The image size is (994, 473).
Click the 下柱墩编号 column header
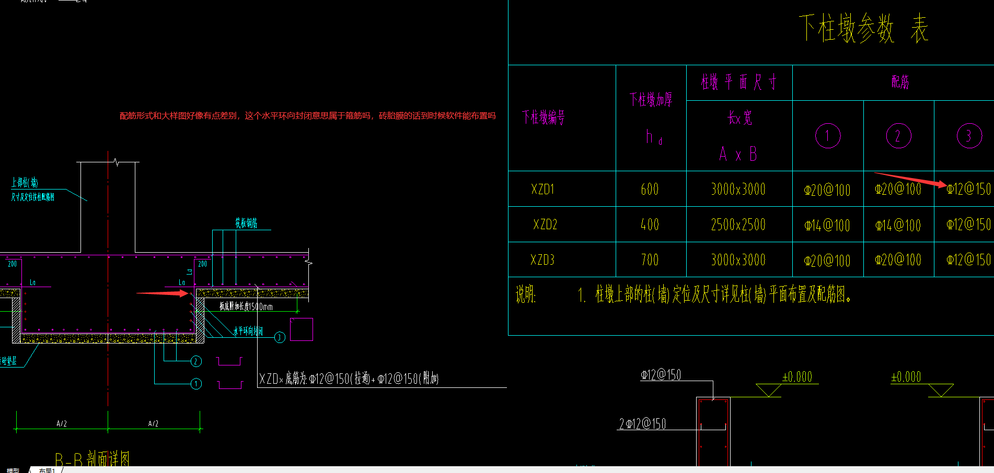[x=544, y=117]
